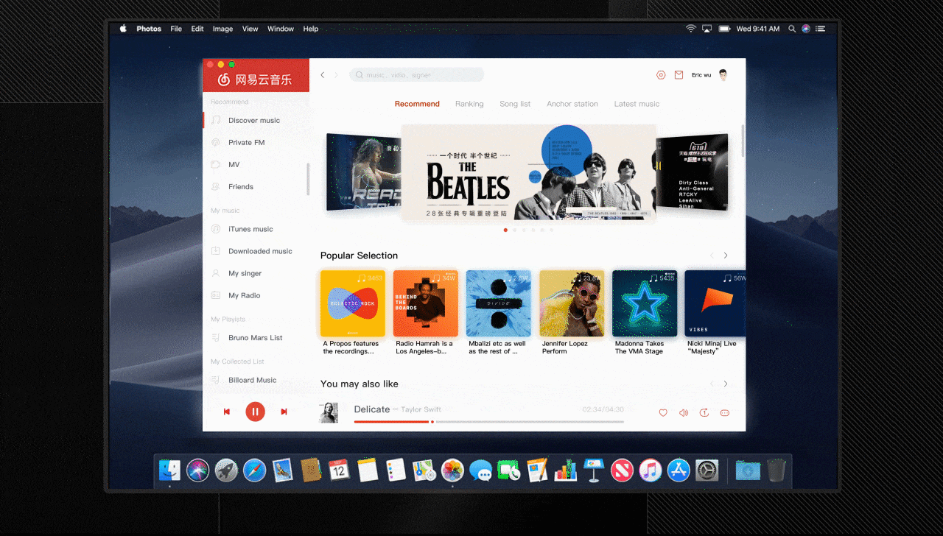Open the Jennifer Lopez Perform cover
The height and width of the screenshot is (536, 943).
pyautogui.click(x=572, y=303)
